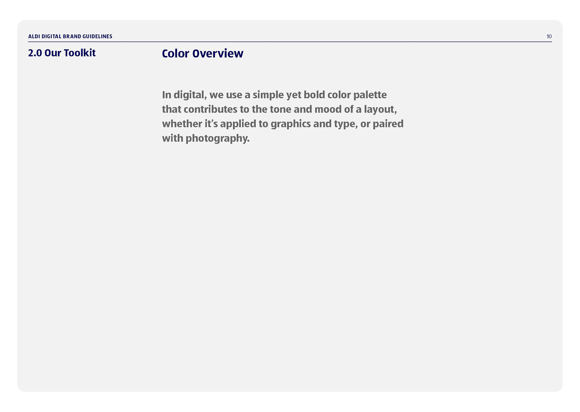Click page number 10 in the header

(549, 37)
